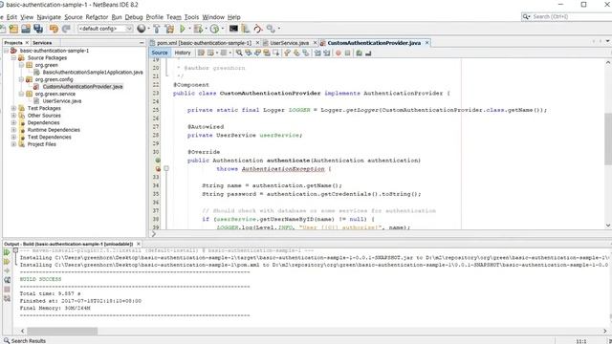Collapse the org.green.service package node
This screenshot has width=612, height=344.
21,94
